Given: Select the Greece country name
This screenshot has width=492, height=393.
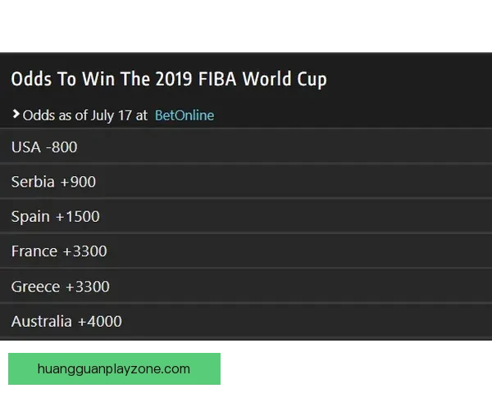Looking at the screenshot, I should [x=35, y=287].
